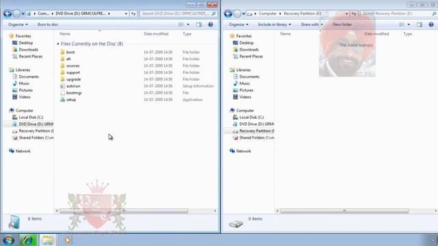Screen dimensions: 438x246
Task: Open the view options dropdown arrow in the Recovery window
Action: tap(409, 25)
